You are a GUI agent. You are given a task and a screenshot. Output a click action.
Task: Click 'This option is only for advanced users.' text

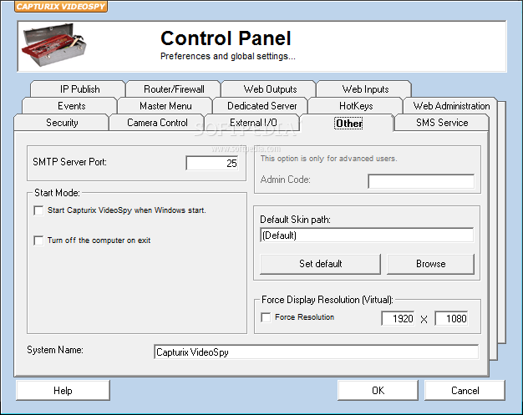click(x=328, y=159)
